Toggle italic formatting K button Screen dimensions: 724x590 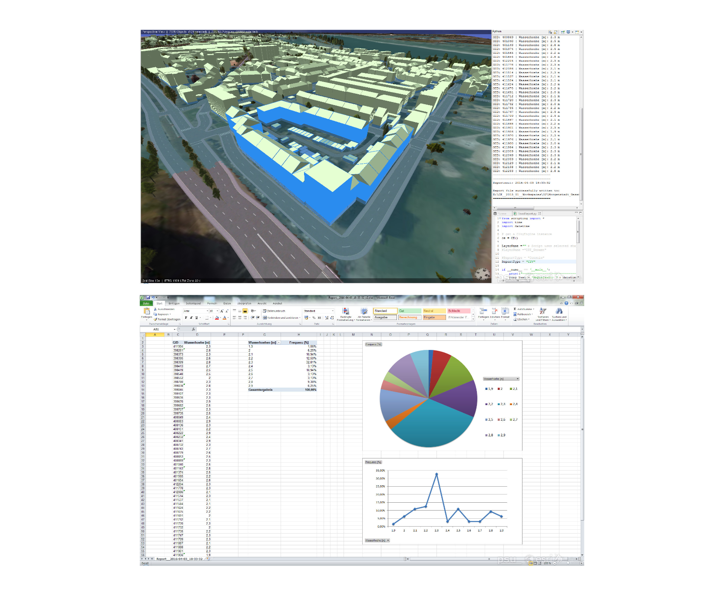click(191, 318)
